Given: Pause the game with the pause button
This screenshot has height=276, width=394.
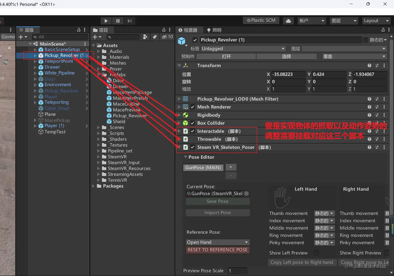Looking at the screenshot, I should tap(118, 21).
